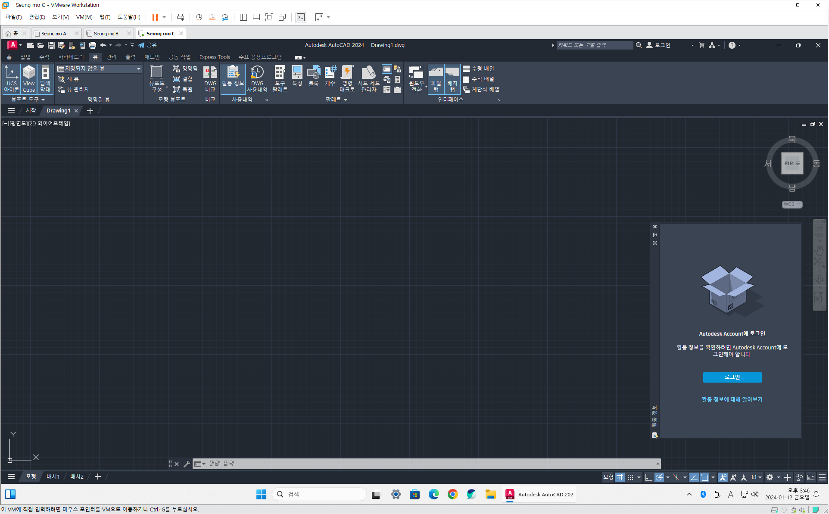The height and width of the screenshot is (514, 829).
Task: Open the annotation scale 1:1 dropdown
Action: pos(757,477)
